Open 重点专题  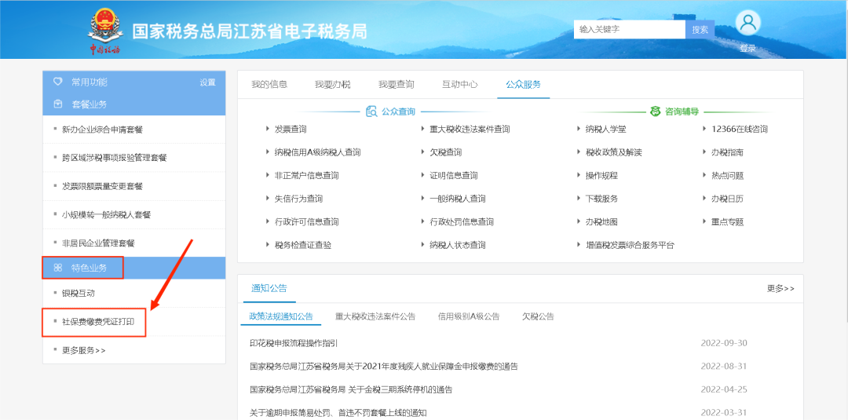click(727, 222)
